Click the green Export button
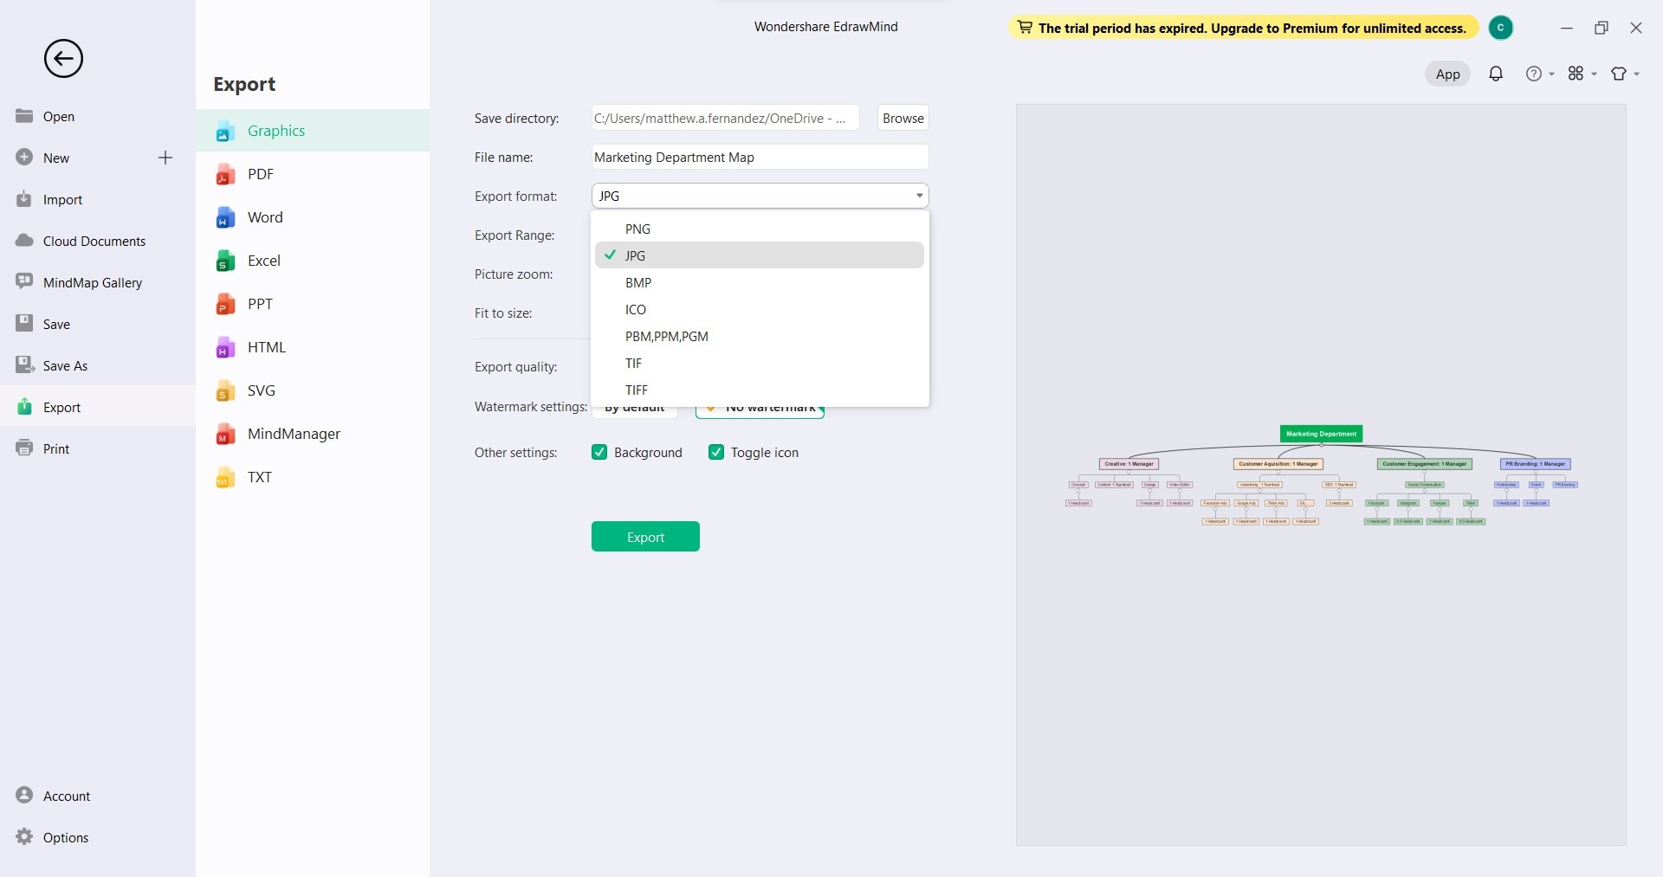Screen dimensions: 1663x877 (645, 537)
